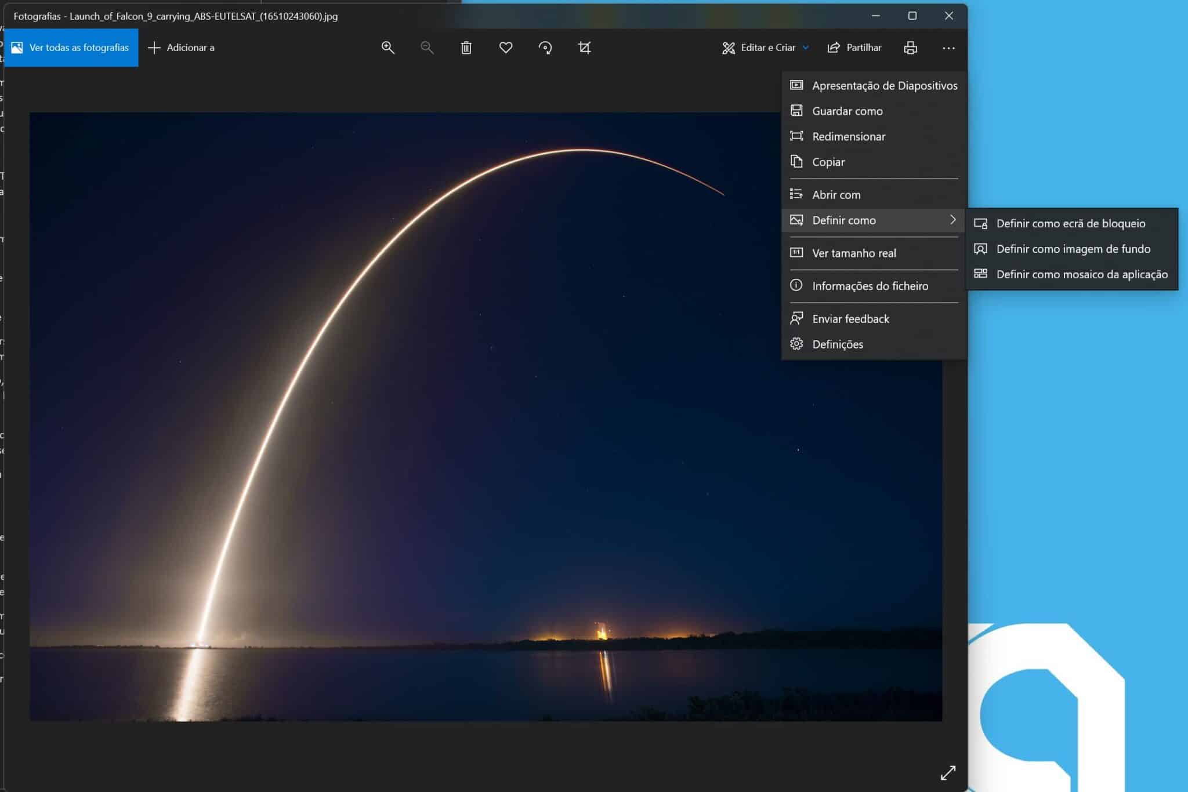Click Guardar como menu entry

click(x=847, y=111)
